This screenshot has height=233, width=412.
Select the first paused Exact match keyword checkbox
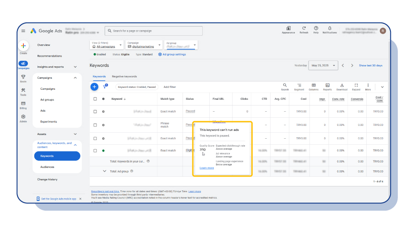(95, 111)
